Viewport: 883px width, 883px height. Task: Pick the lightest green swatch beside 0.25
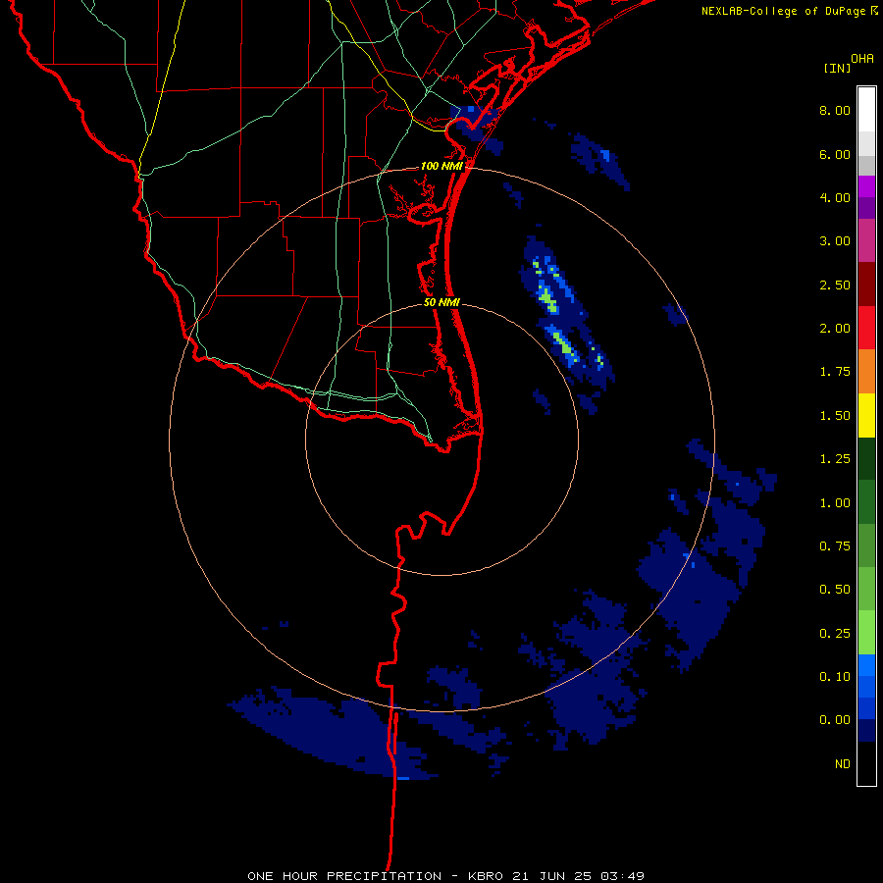866,633
